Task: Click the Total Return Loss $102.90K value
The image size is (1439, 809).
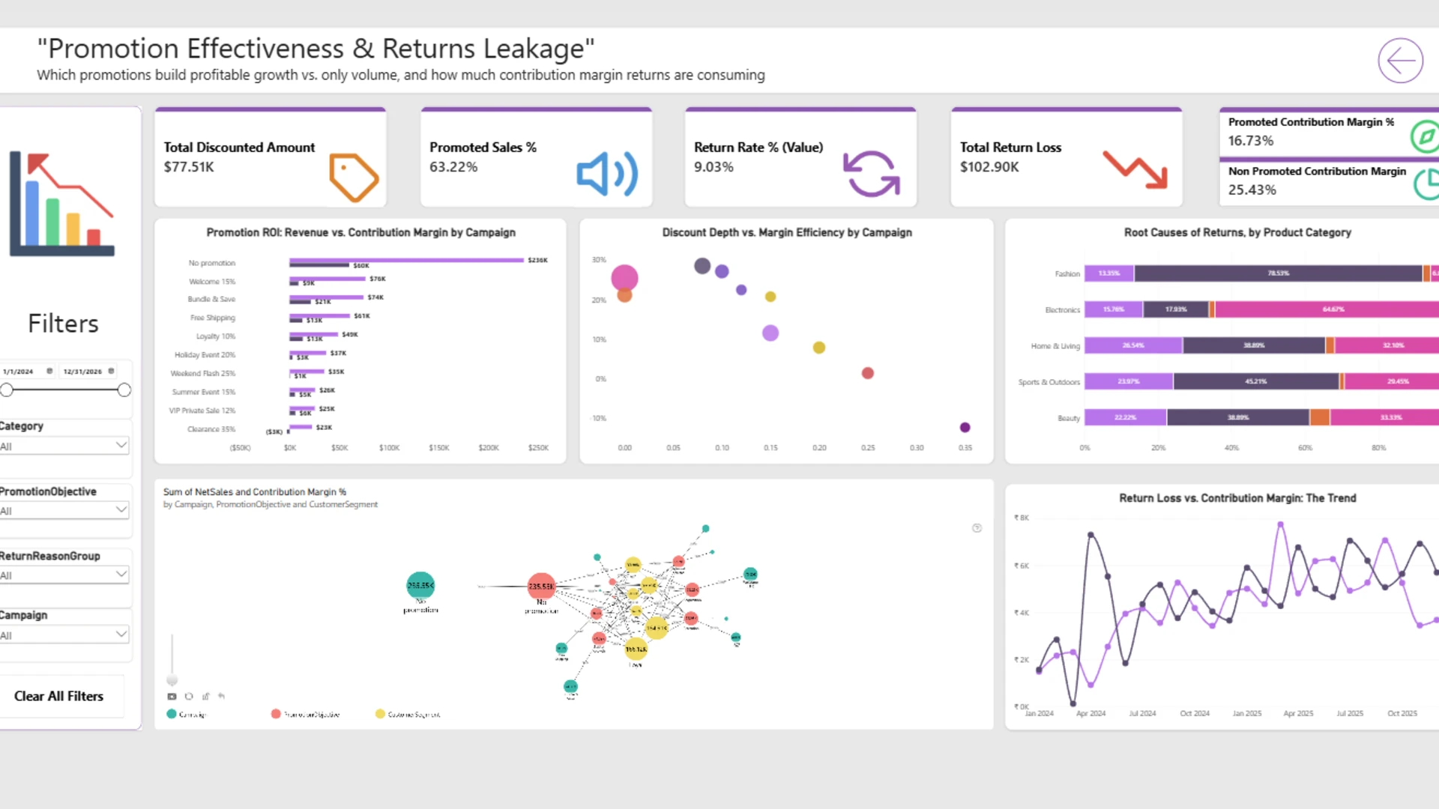Action: [989, 167]
